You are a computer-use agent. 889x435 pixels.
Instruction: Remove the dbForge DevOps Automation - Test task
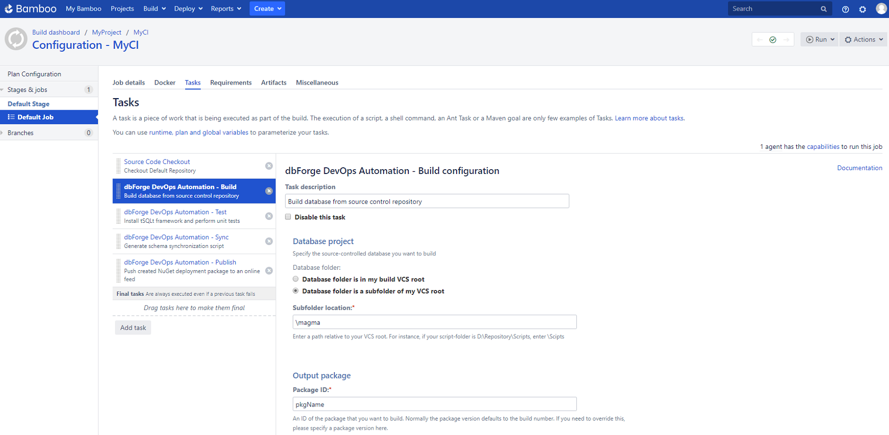pyautogui.click(x=269, y=216)
